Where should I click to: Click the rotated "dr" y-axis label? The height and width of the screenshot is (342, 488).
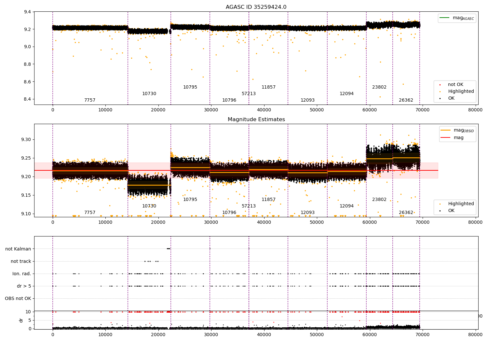coord(21,320)
